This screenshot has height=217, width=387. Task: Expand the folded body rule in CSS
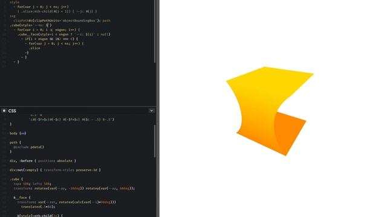coord(23,133)
